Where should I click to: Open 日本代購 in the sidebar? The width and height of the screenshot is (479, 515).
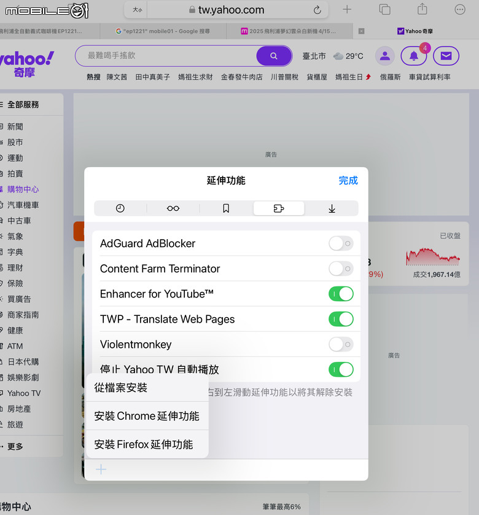[x=23, y=361]
